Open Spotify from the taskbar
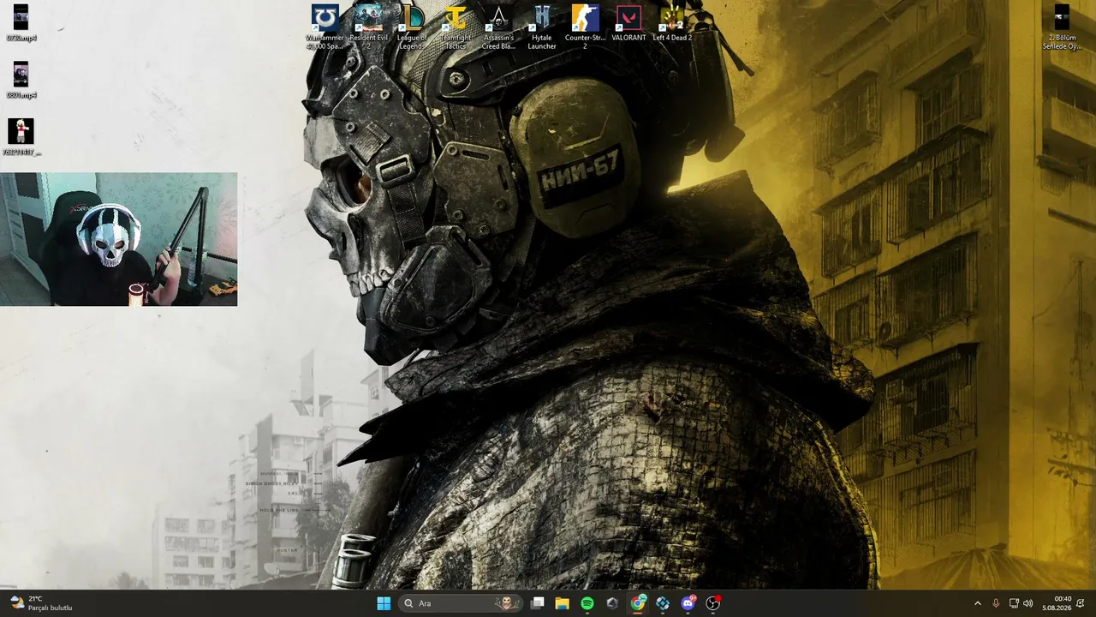Screen dimensions: 1096x617 point(587,603)
